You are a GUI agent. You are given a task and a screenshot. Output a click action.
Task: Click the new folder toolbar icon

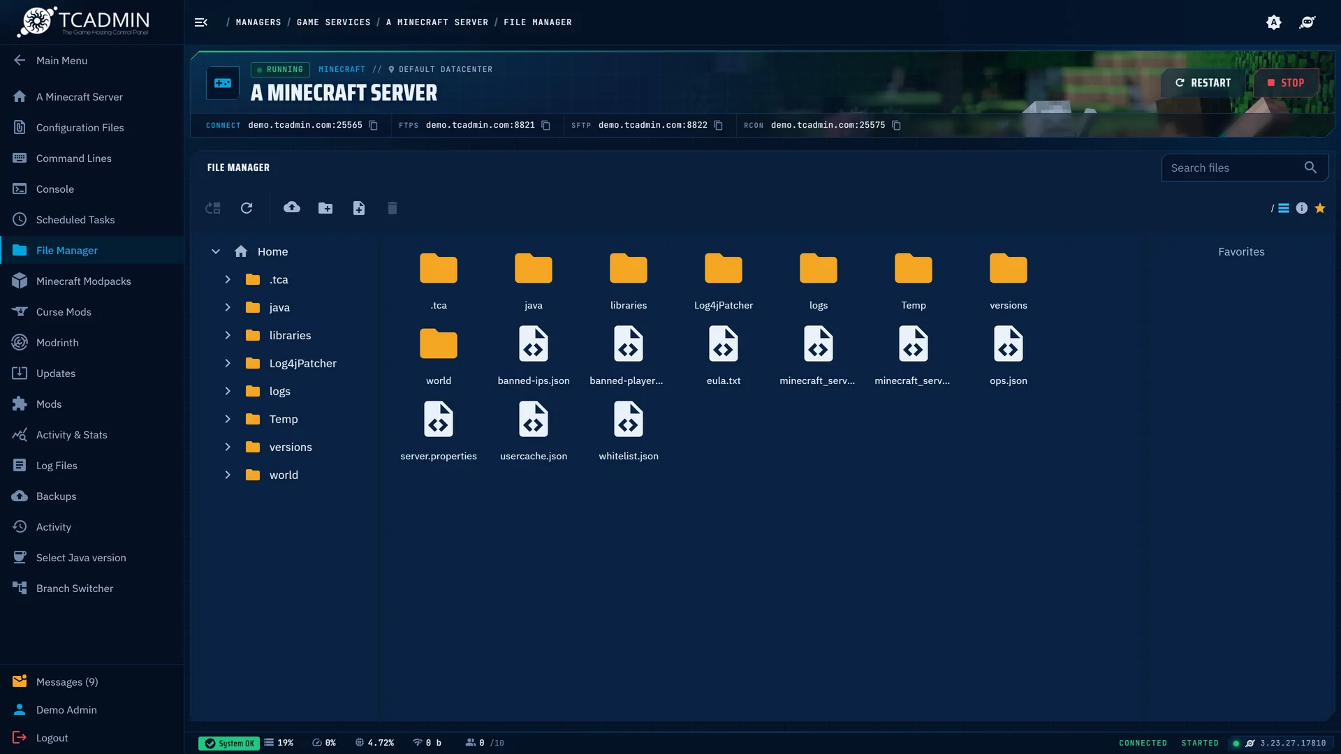click(x=325, y=208)
